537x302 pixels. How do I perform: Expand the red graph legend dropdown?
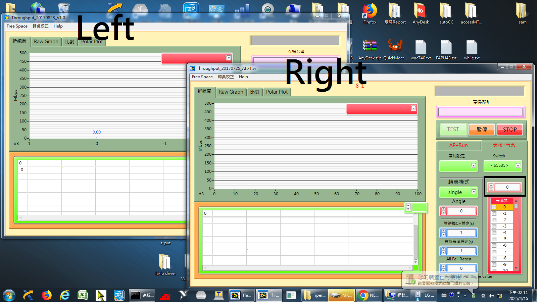[413, 108]
